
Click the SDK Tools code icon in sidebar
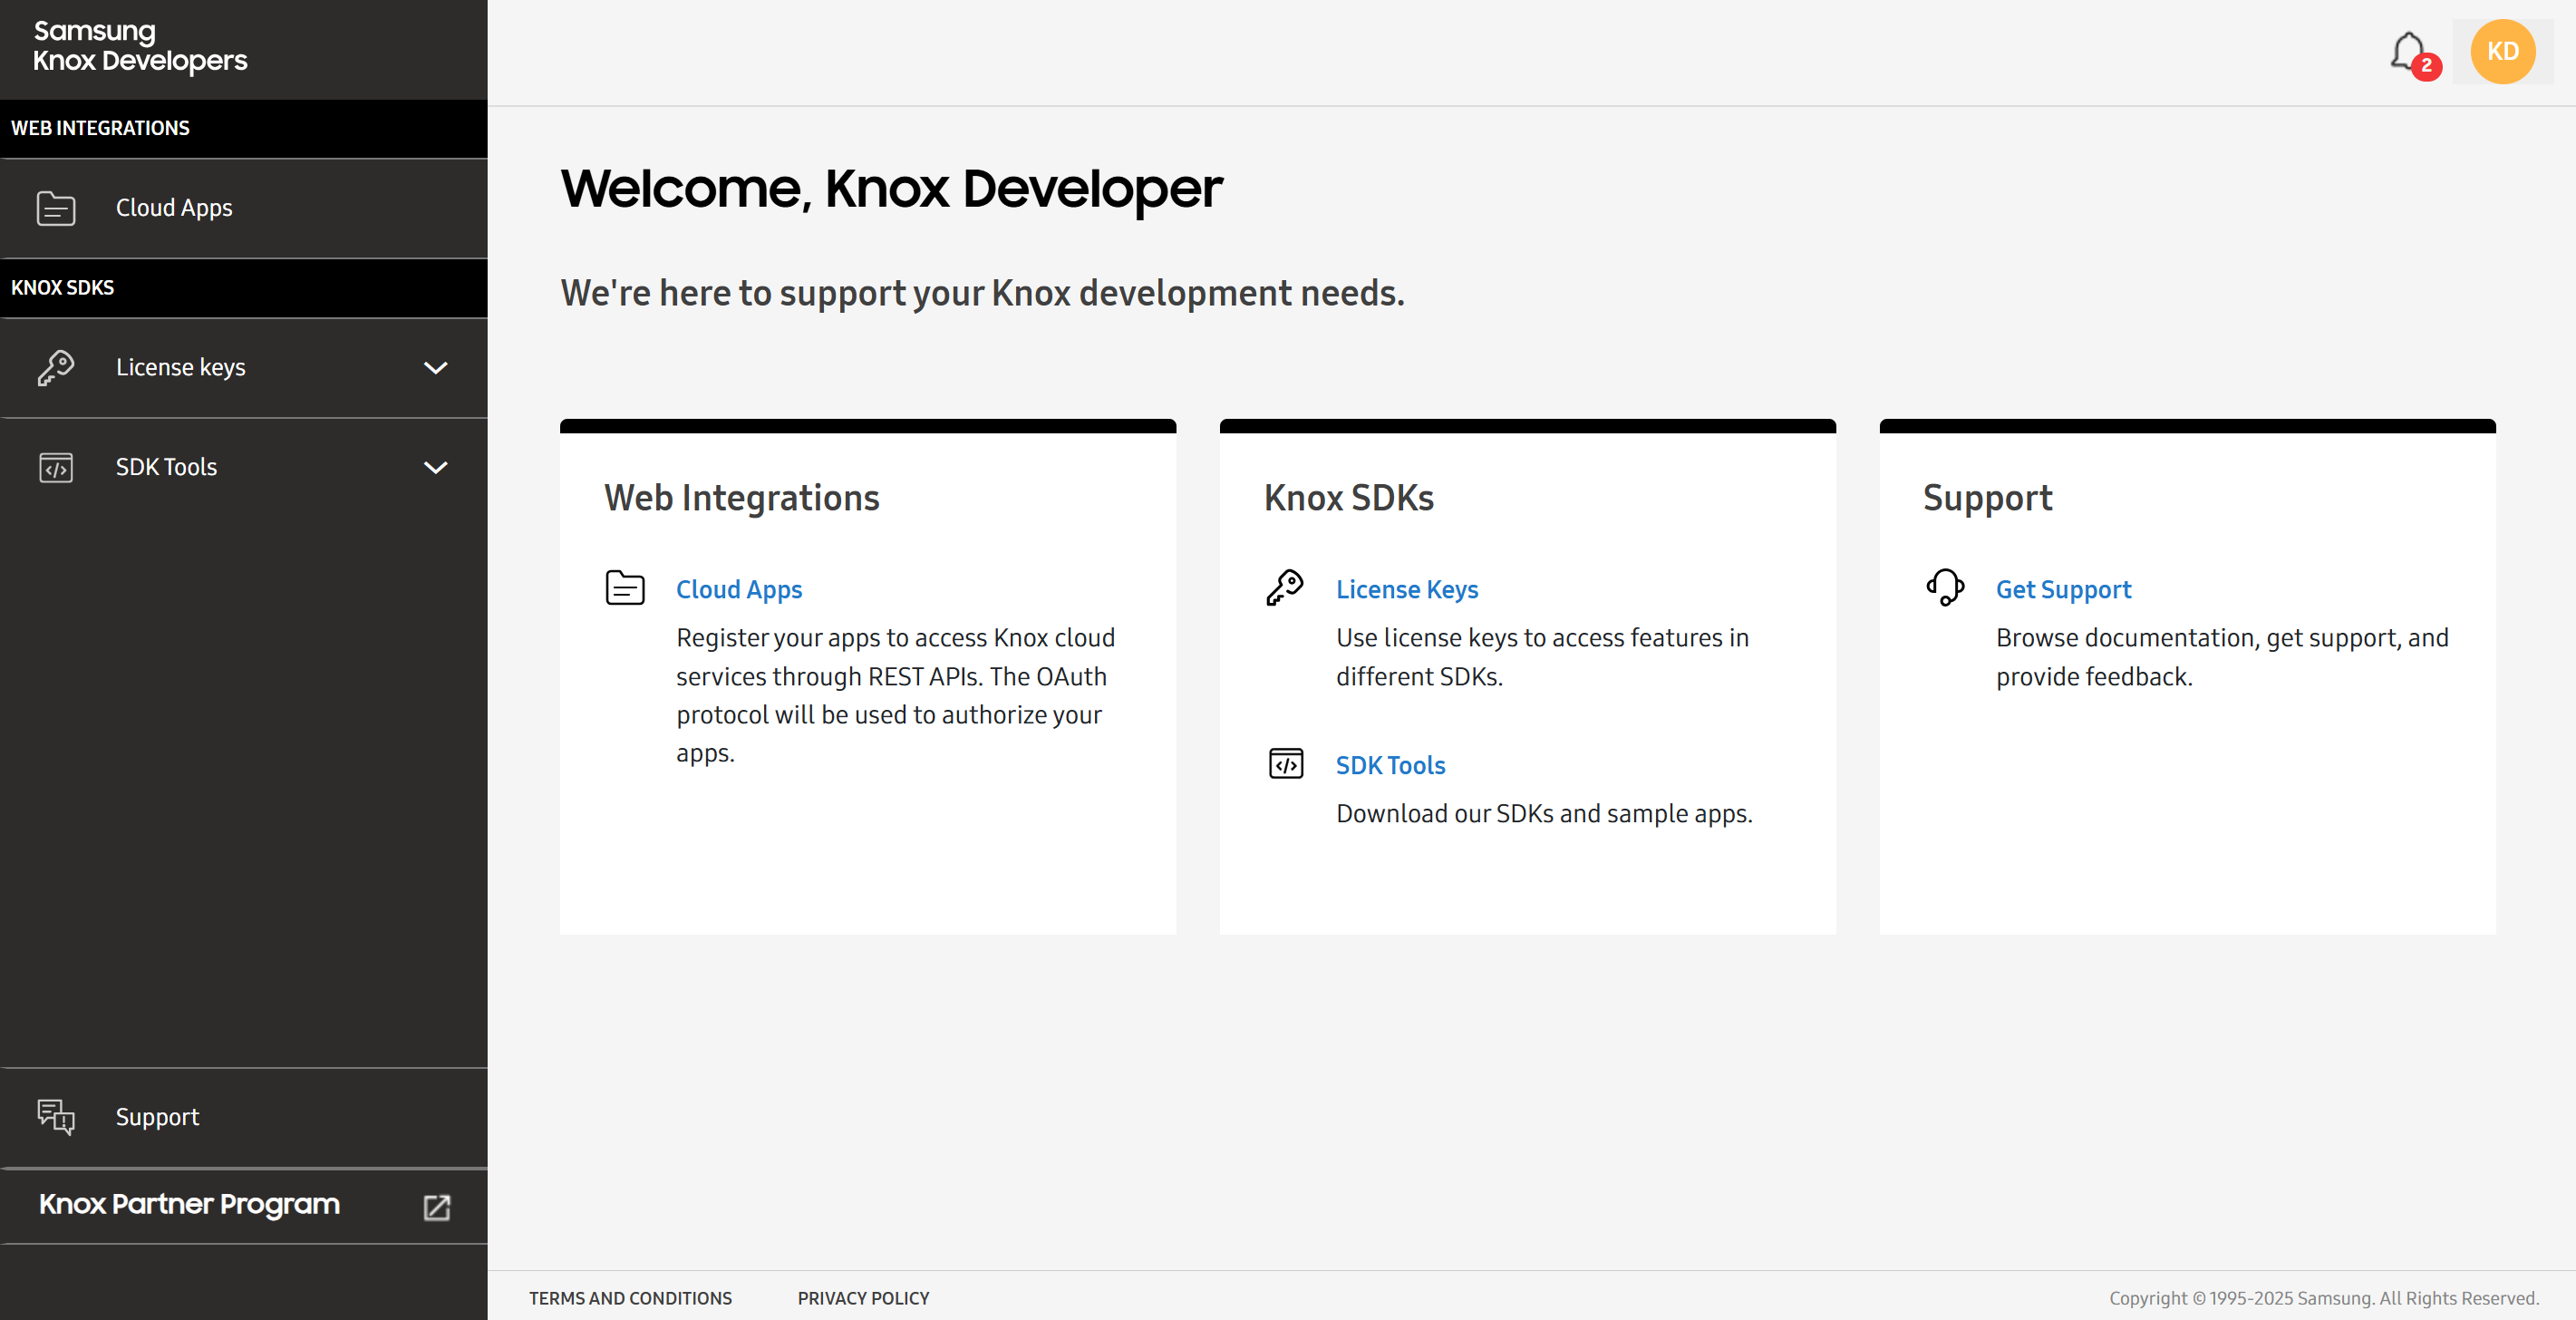pos(56,467)
